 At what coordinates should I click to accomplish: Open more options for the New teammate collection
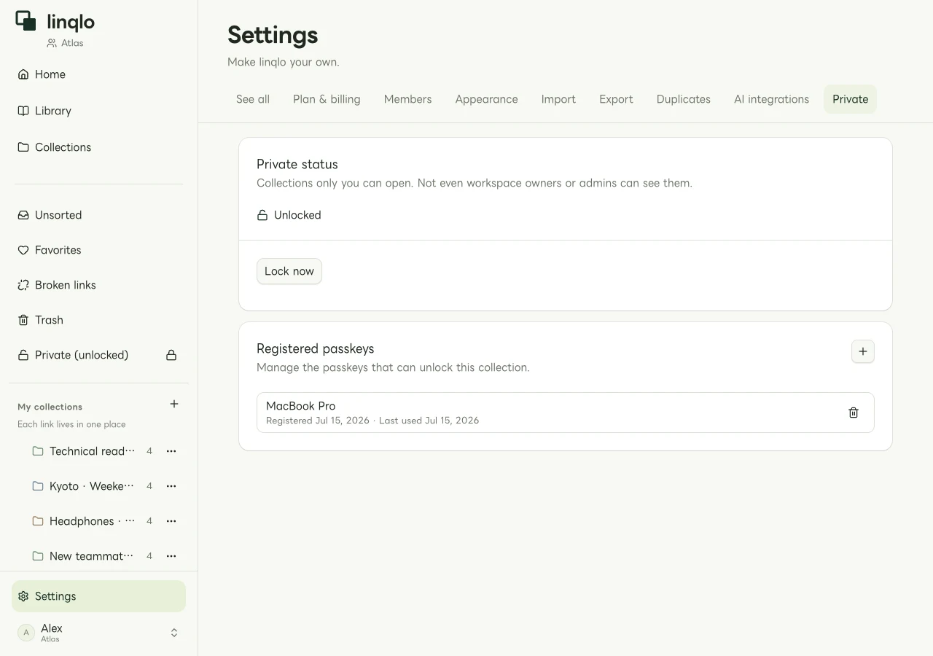click(x=171, y=556)
